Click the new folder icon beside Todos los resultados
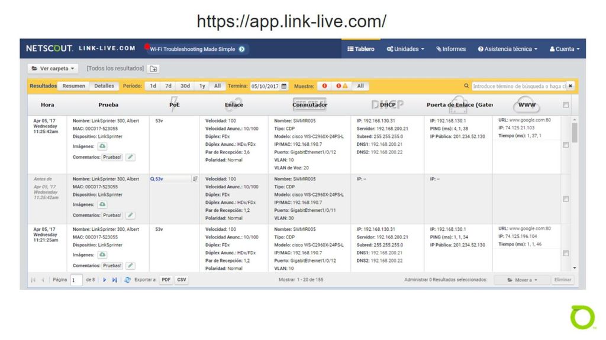 tap(153, 68)
